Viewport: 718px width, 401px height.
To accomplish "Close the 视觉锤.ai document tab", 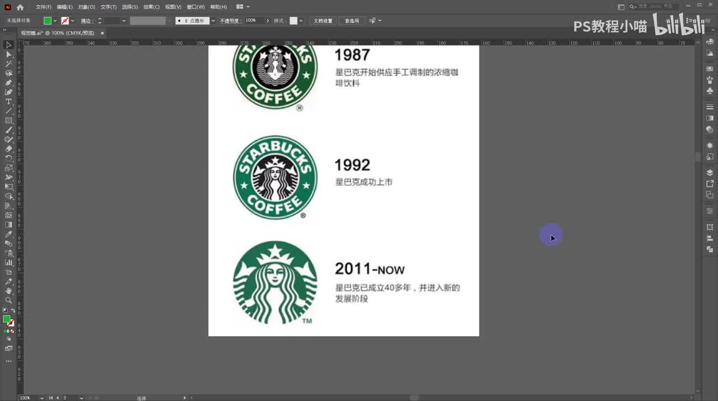I will coord(102,33).
